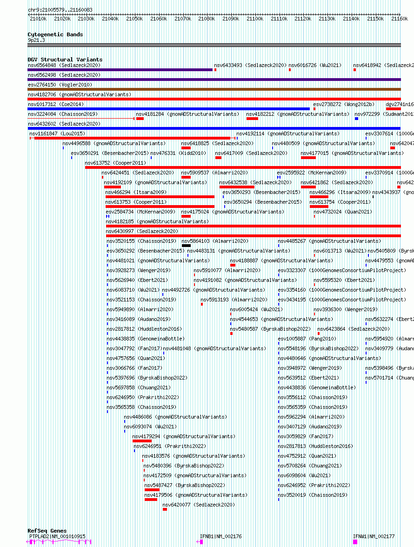Open the nsv1161847 (Lou2015) variant label

57,133
